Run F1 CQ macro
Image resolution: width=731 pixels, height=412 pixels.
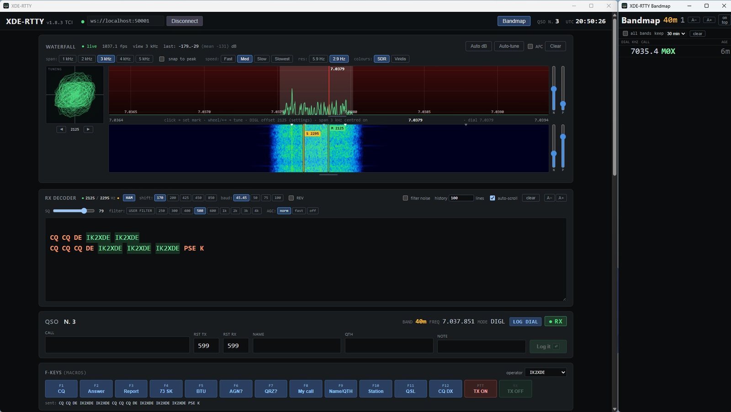point(61,389)
